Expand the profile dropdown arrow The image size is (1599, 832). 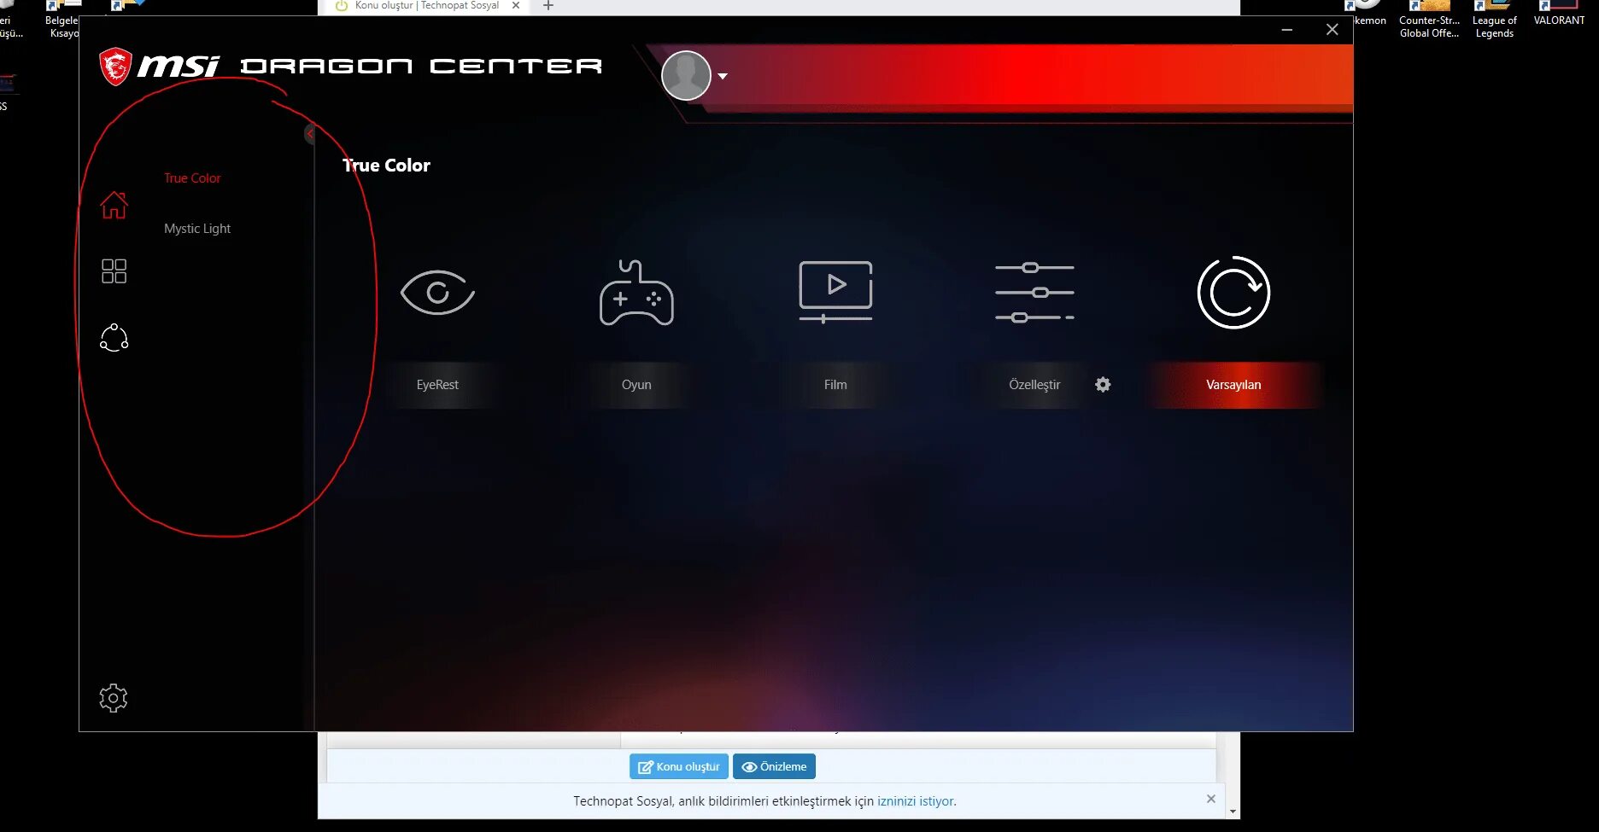coord(723,76)
